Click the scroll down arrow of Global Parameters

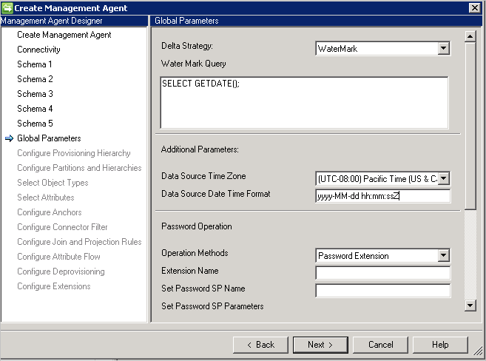pyautogui.click(x=470, y=306)
